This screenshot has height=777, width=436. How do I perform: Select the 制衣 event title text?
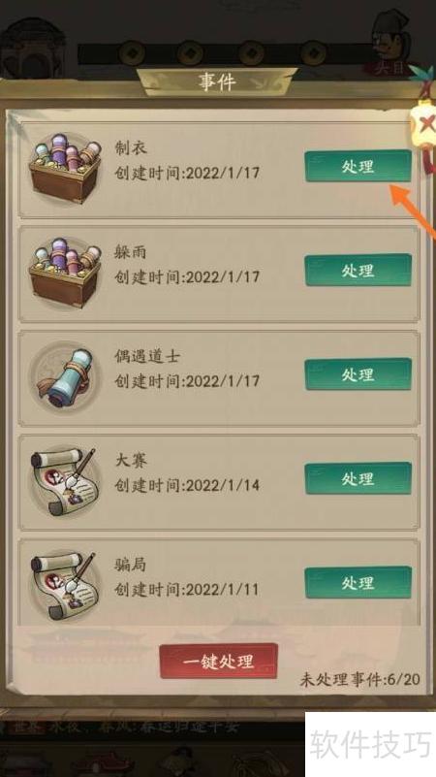pos(131,147)
